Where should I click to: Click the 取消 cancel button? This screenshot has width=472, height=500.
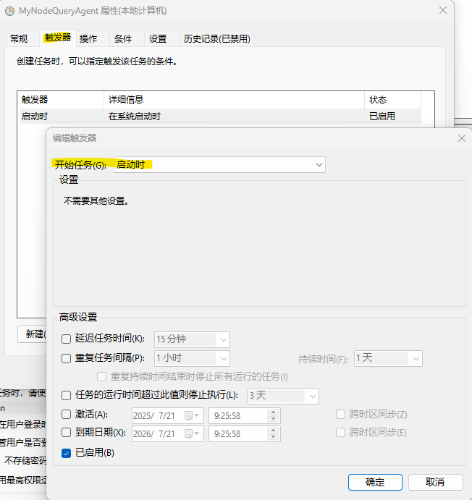(x=435, y=482)
